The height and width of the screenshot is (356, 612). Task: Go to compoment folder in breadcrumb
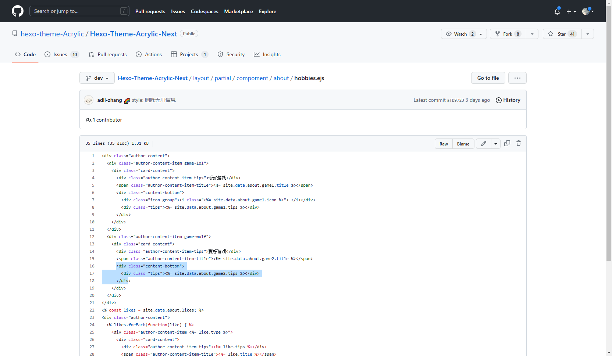252,78
